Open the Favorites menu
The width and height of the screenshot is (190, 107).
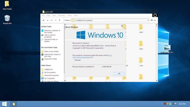[x=62, y=15]
